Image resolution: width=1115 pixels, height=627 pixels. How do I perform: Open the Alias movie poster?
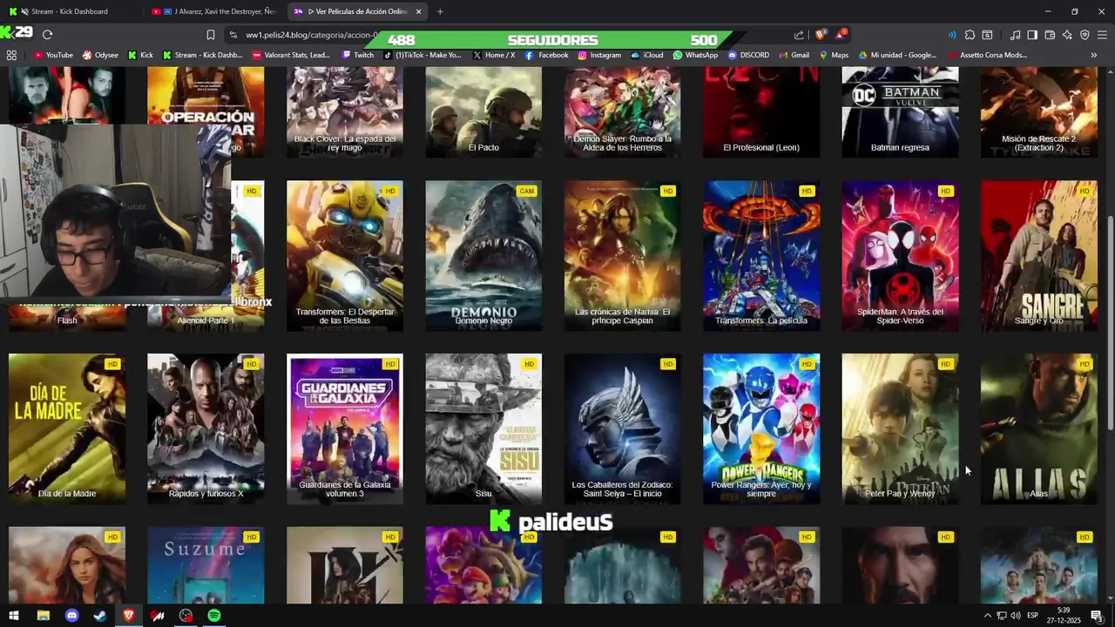(x=1039, y=428)
